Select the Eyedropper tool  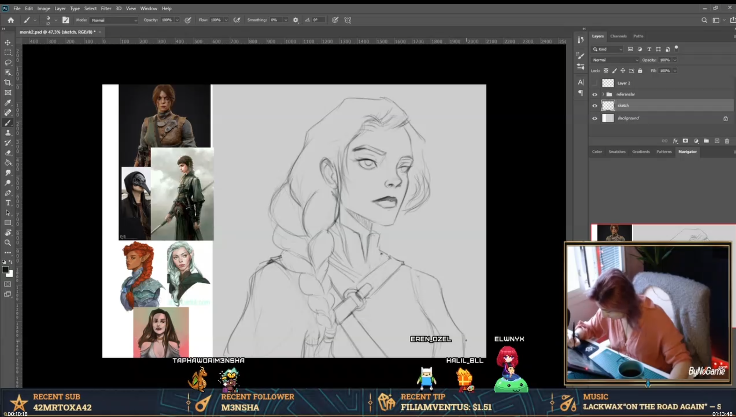coord(8,102)
